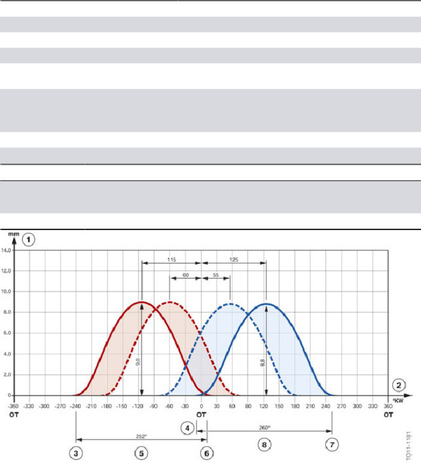Viewport: 421px width, 463px height.
Task: Select the vertical 8,8 lift value
Action: pyautogui.click(x=262, y=362)
